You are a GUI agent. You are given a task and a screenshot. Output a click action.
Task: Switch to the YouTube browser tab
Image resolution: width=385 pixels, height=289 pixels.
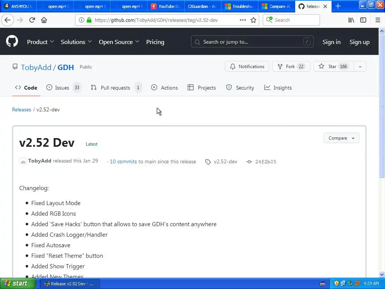point(166,6)
